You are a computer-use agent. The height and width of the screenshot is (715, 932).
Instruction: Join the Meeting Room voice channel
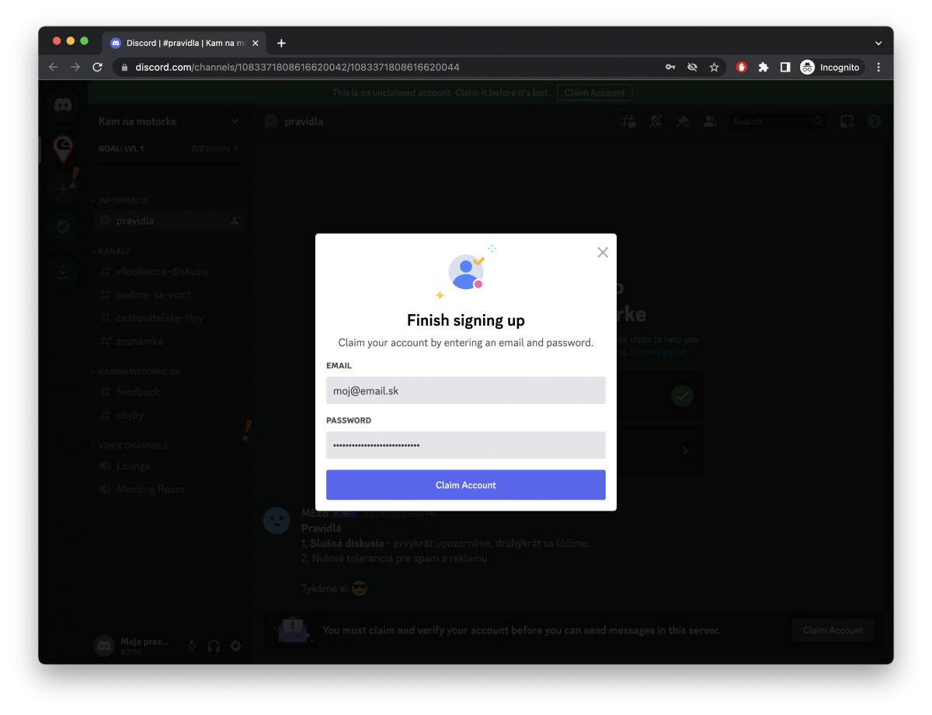(169, 489)
